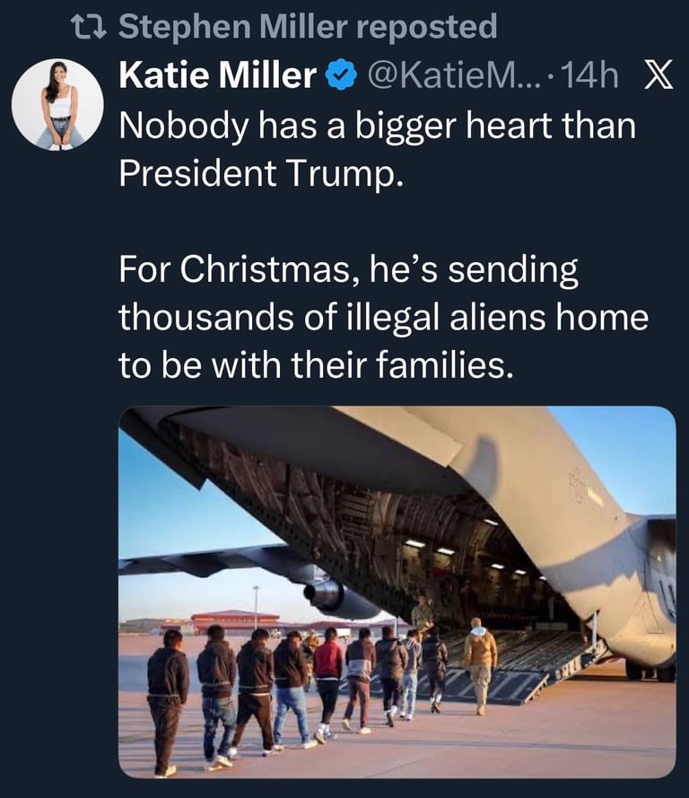Open the attached cargo plane photo
The image size is (689, 798).
pos(397,592)
